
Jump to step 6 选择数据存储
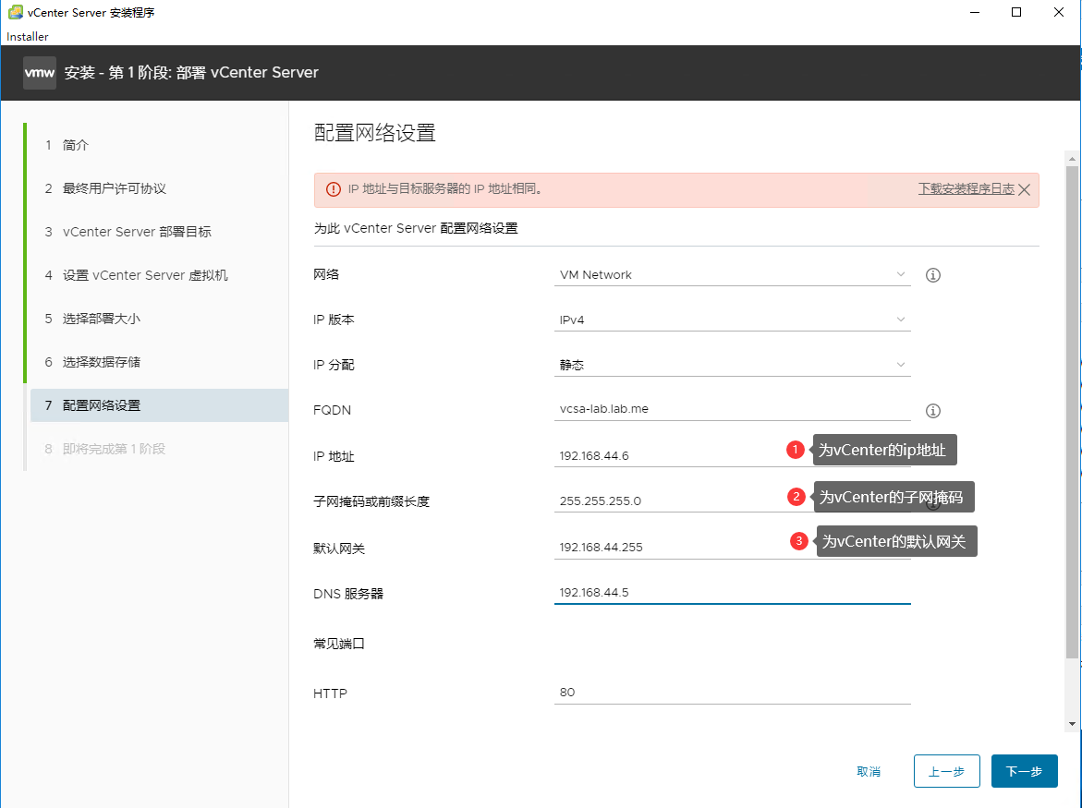coord(102,362)
